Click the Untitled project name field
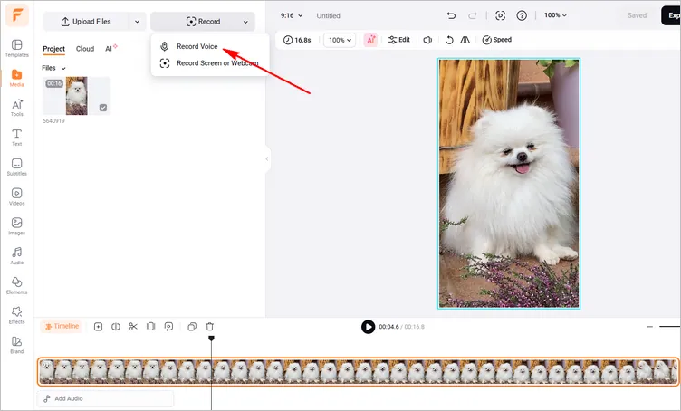Image resolution: width=681 pixels, height=411 pixels. [329, 15]
